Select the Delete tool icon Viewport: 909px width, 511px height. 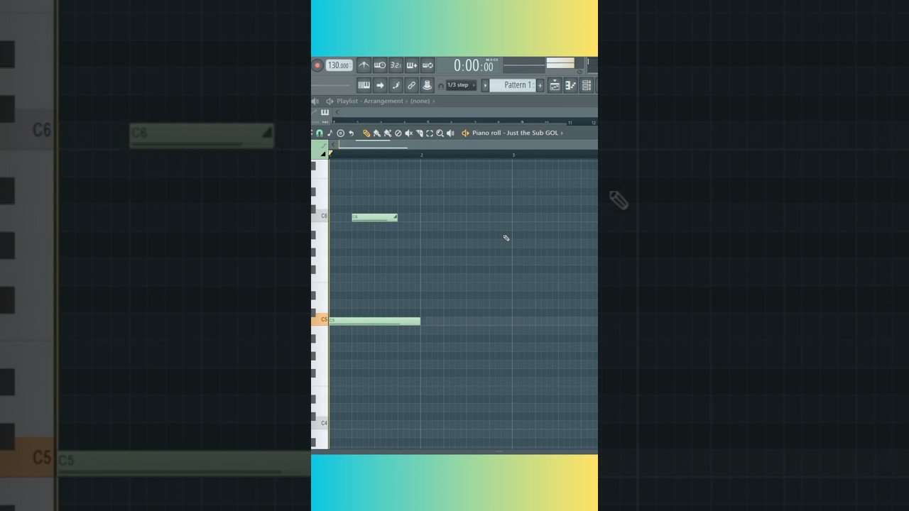point(398,133)
